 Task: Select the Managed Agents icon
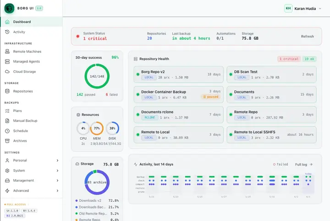click(7, 61)
